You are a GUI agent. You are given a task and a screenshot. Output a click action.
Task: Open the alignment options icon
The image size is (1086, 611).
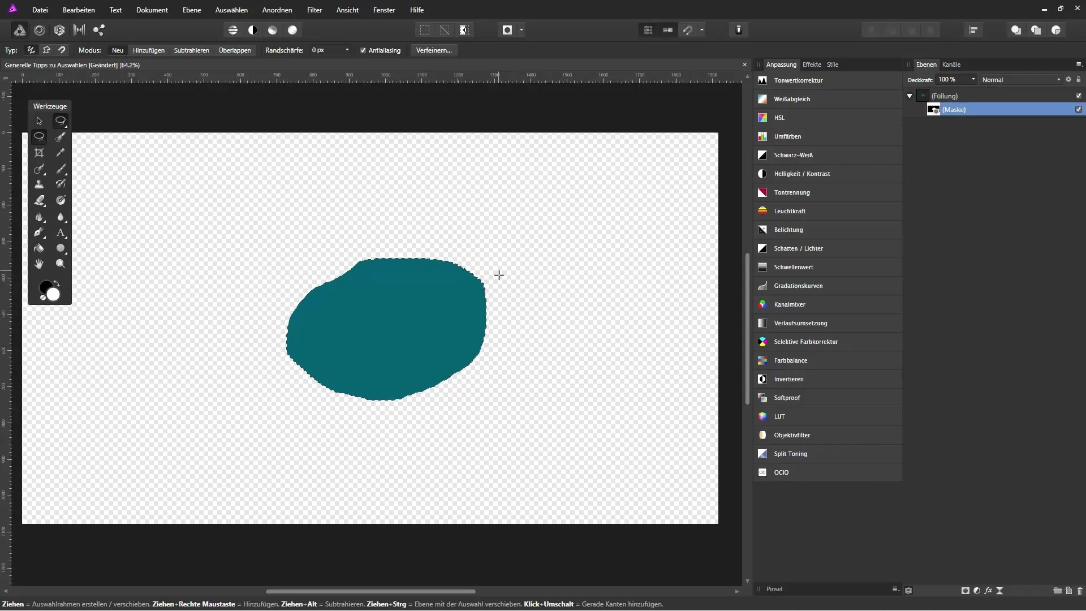(973, 30)
